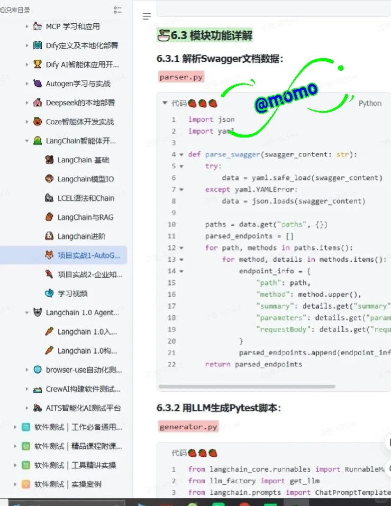This screenshot has width=391, height=506.
Task: Click the Langchain模型IO monkey icon
Action: [49, 179]
